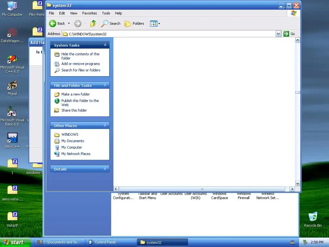Click Windows CardSpace in Control Panel window

pos(219,196)
